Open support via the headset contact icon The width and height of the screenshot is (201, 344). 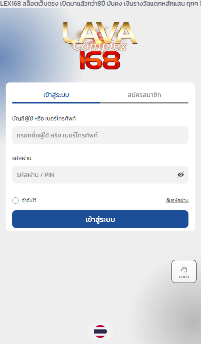click(x=184, y=269)
